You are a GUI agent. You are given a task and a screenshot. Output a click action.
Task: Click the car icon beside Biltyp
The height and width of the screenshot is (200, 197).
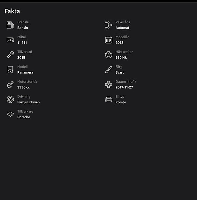coord(108,99)
